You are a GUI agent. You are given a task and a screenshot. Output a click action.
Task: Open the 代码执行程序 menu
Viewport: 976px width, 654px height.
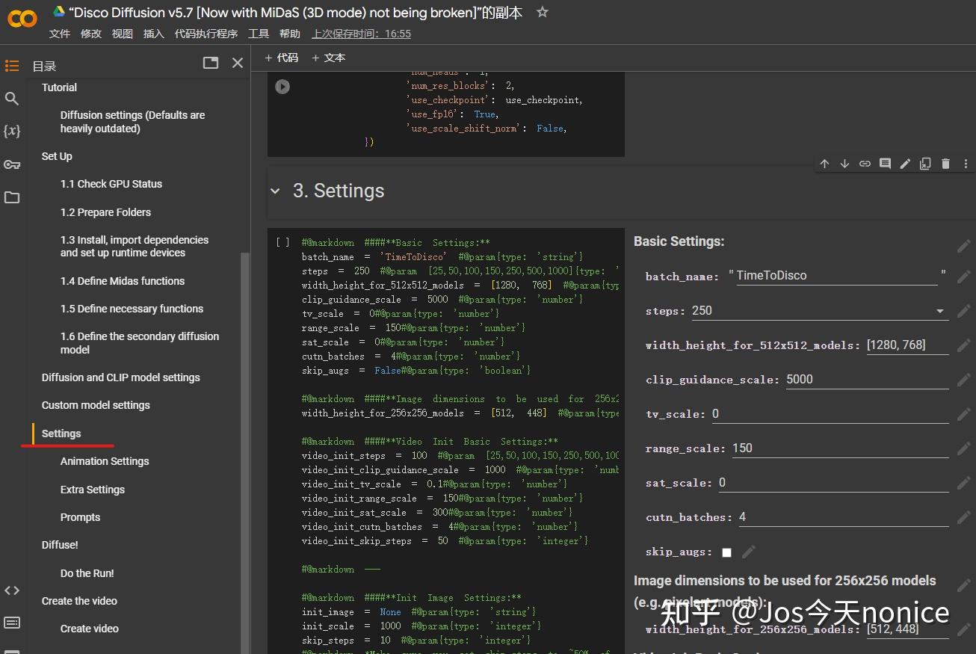coord(206,34)
